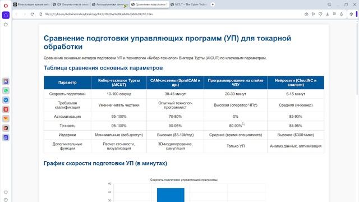Click '10-100 секунд' cell

click(119, 94)
